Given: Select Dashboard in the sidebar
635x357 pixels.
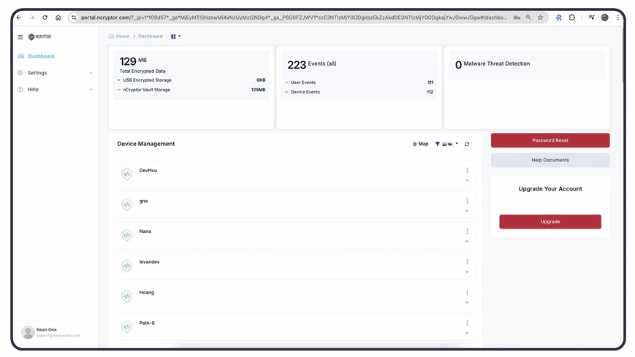Looking at the screenshot, I should point(41,56).
